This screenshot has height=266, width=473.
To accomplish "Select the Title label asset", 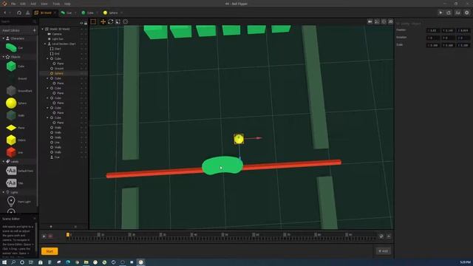I will (x=11, y=183).
